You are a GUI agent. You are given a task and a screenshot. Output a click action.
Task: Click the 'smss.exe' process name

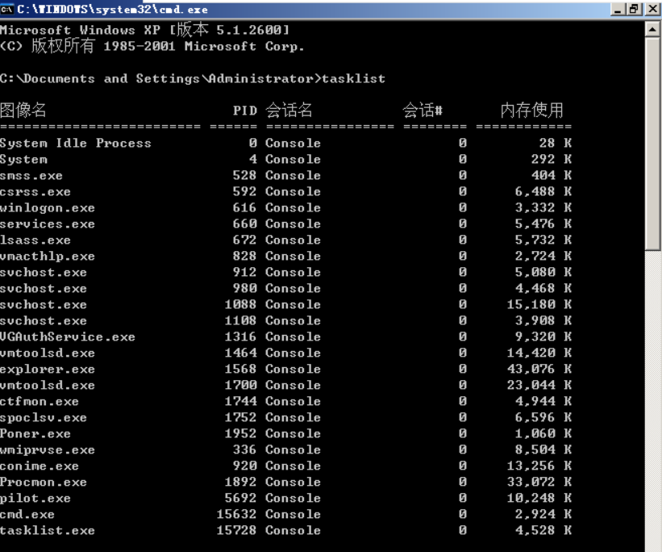(x=31, y=175)
